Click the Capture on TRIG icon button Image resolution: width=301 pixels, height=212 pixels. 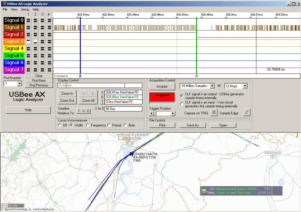pyautogui.click(x=214, y=113)
